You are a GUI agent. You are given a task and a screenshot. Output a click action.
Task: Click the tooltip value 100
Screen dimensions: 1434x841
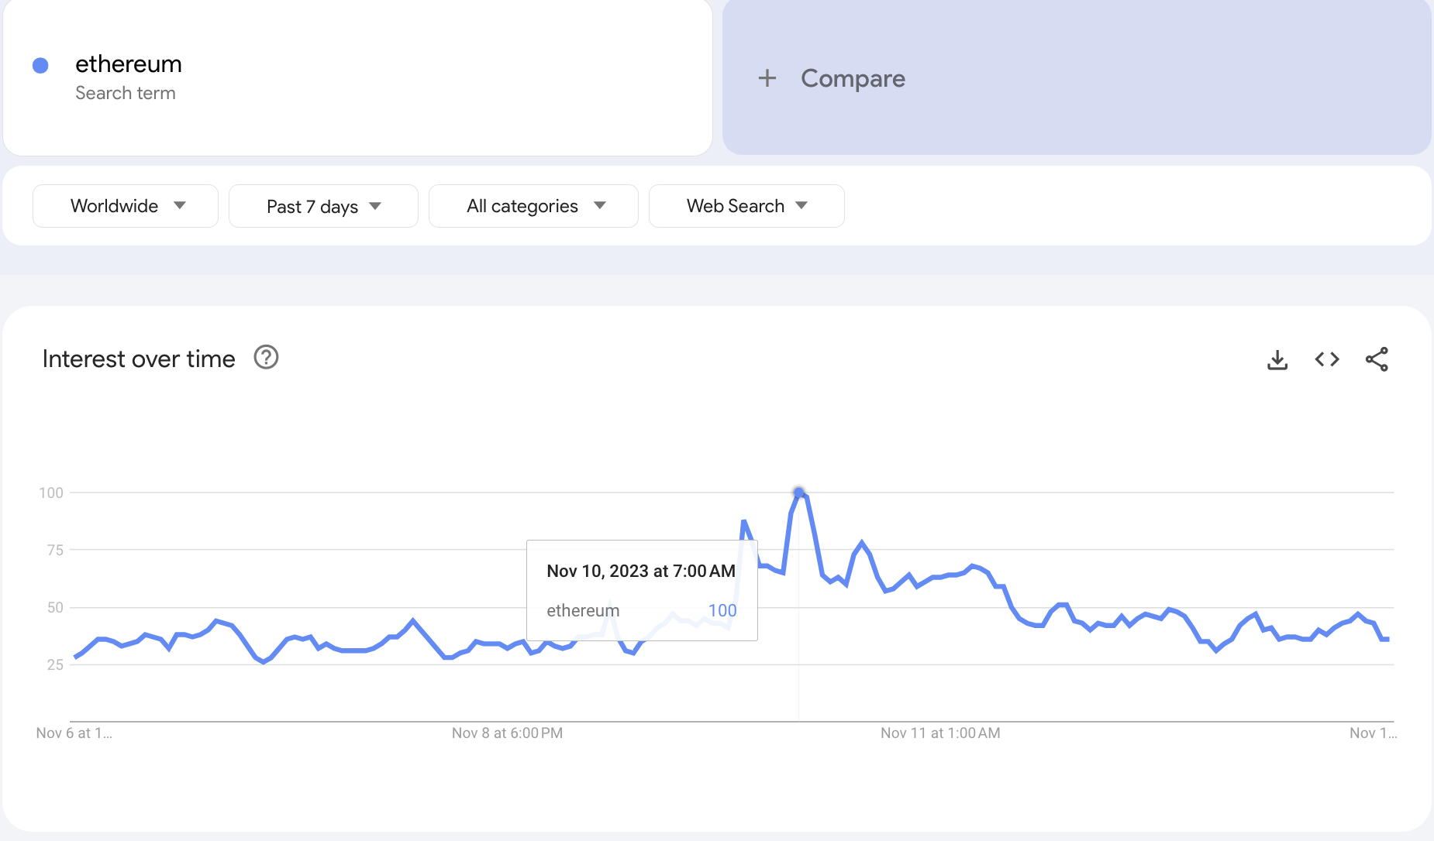[722, 610]
